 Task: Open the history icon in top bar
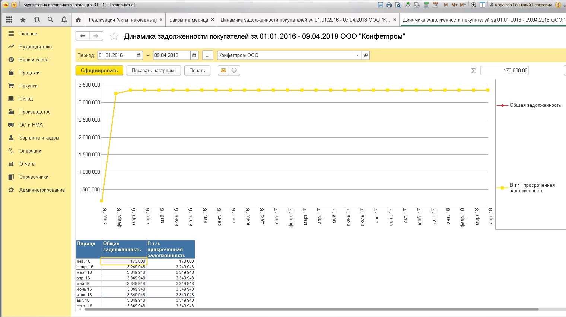(x=36, y=20)
